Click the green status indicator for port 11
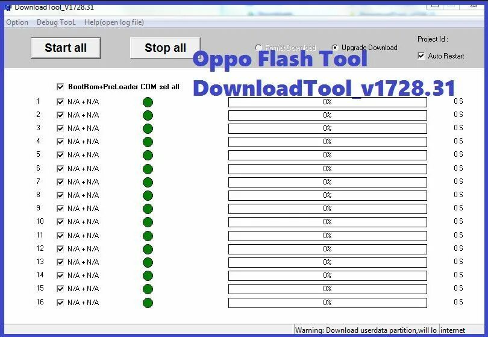The height and width of the screenshot is (337, 488). coord(148,236)
